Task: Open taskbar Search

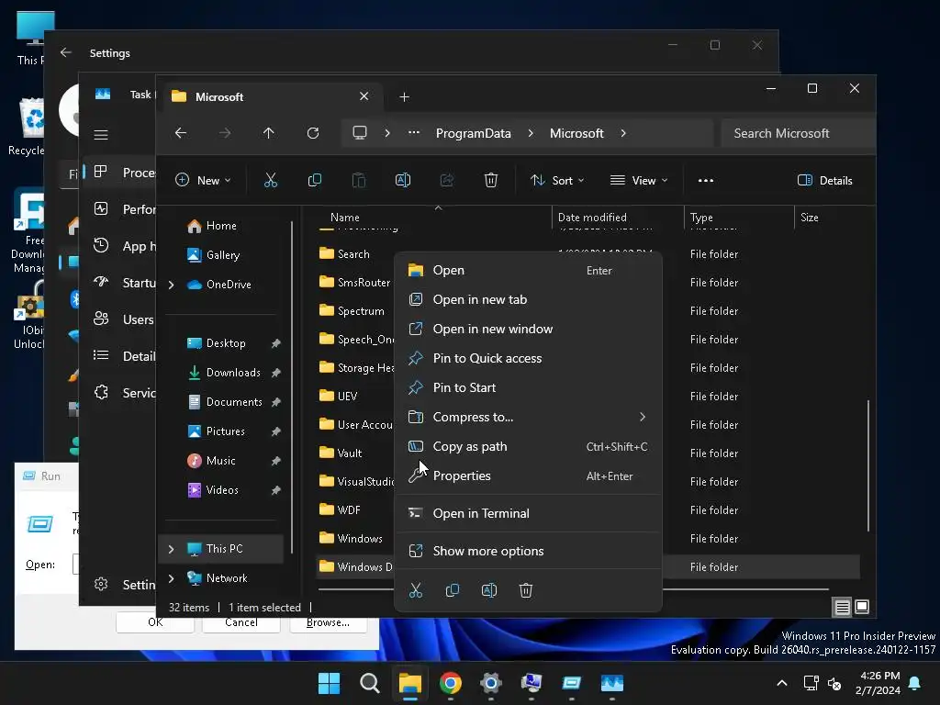Action: 369,683
